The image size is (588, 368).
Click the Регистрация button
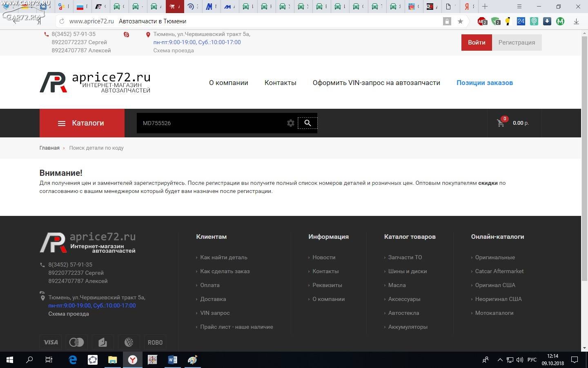[517, 43]
